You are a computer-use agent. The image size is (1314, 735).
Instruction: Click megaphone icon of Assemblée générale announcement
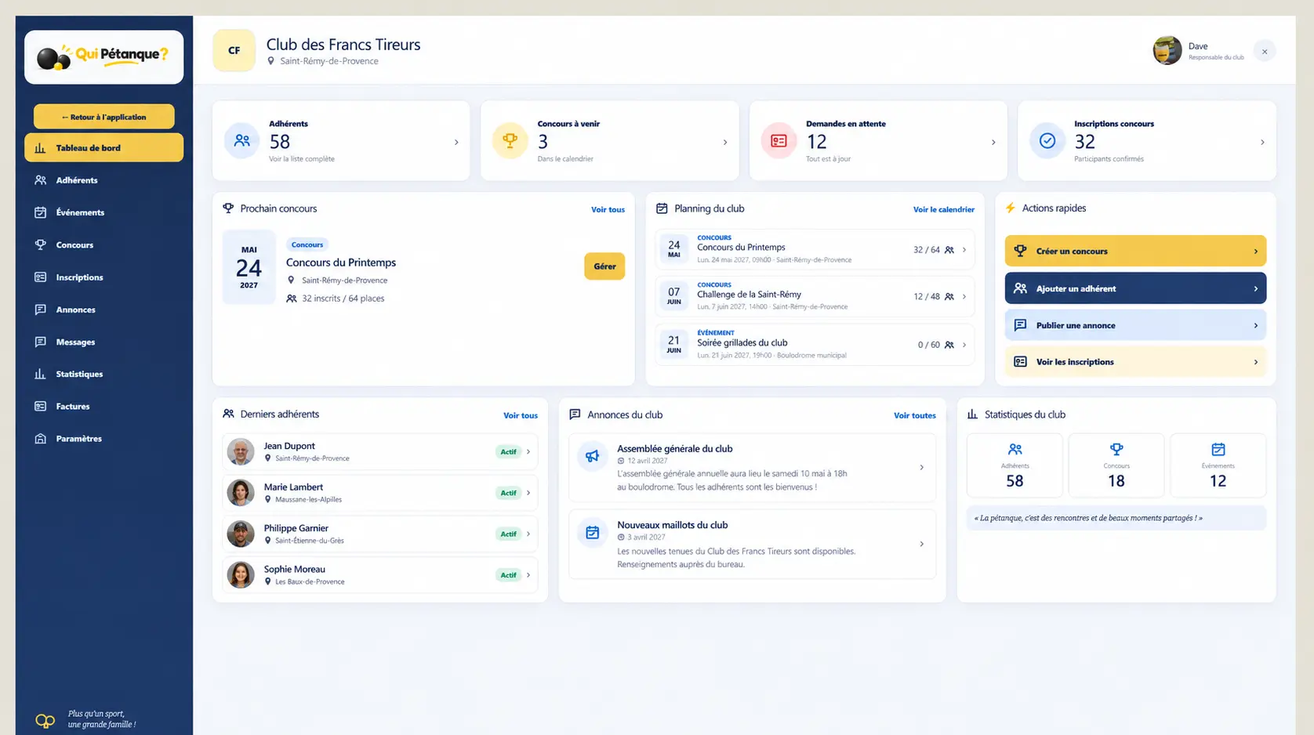click(x=593, y=455)
